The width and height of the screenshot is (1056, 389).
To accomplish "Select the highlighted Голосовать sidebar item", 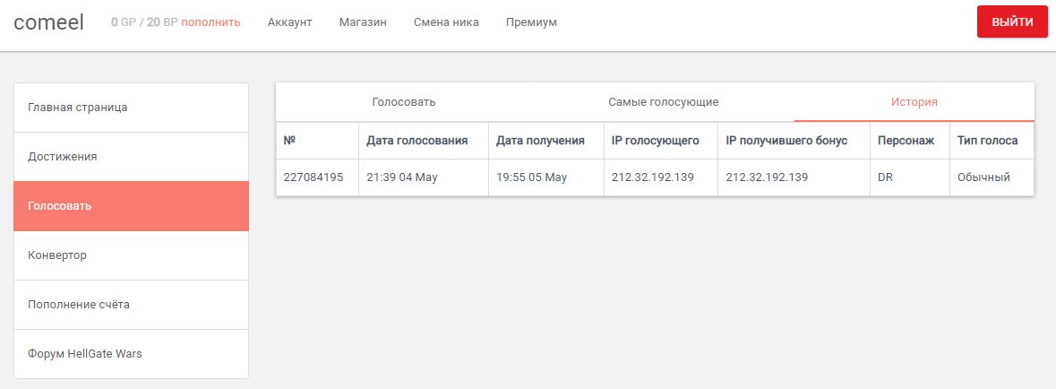I will 132,206.
